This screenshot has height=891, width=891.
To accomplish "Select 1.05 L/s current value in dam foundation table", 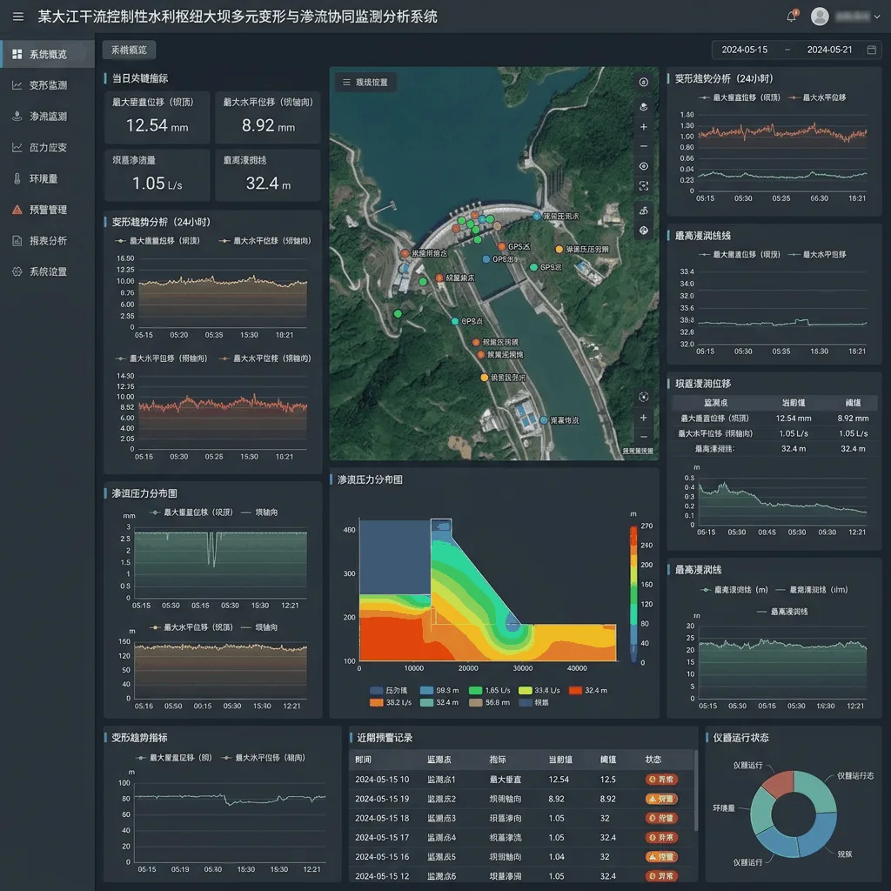I will (x=794, y=433).
